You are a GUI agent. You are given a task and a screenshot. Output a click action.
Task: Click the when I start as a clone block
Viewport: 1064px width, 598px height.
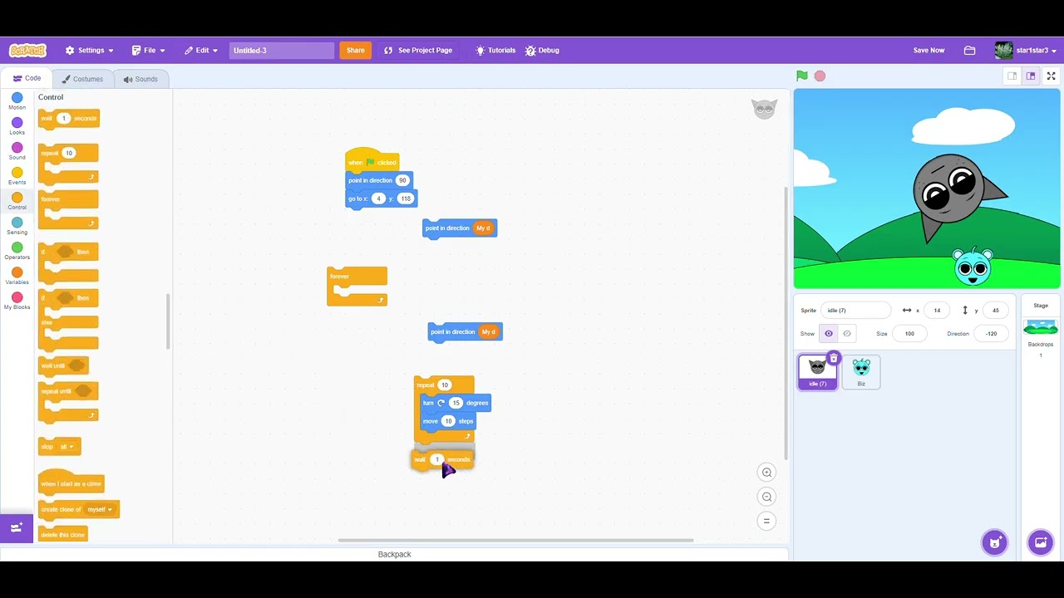pyautogui.click(x=71, y=482)
